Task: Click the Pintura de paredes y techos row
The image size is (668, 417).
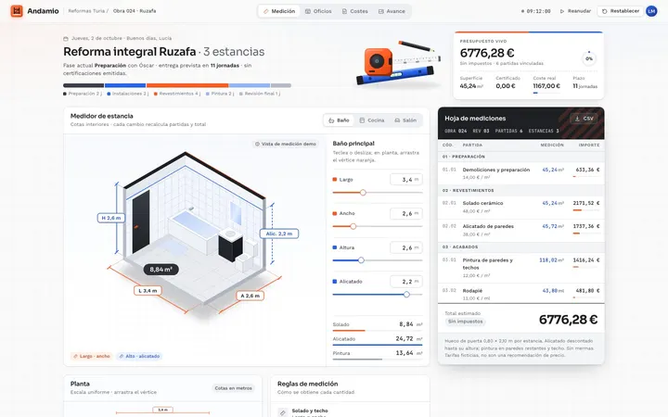Action: click(x=521, y=268)
